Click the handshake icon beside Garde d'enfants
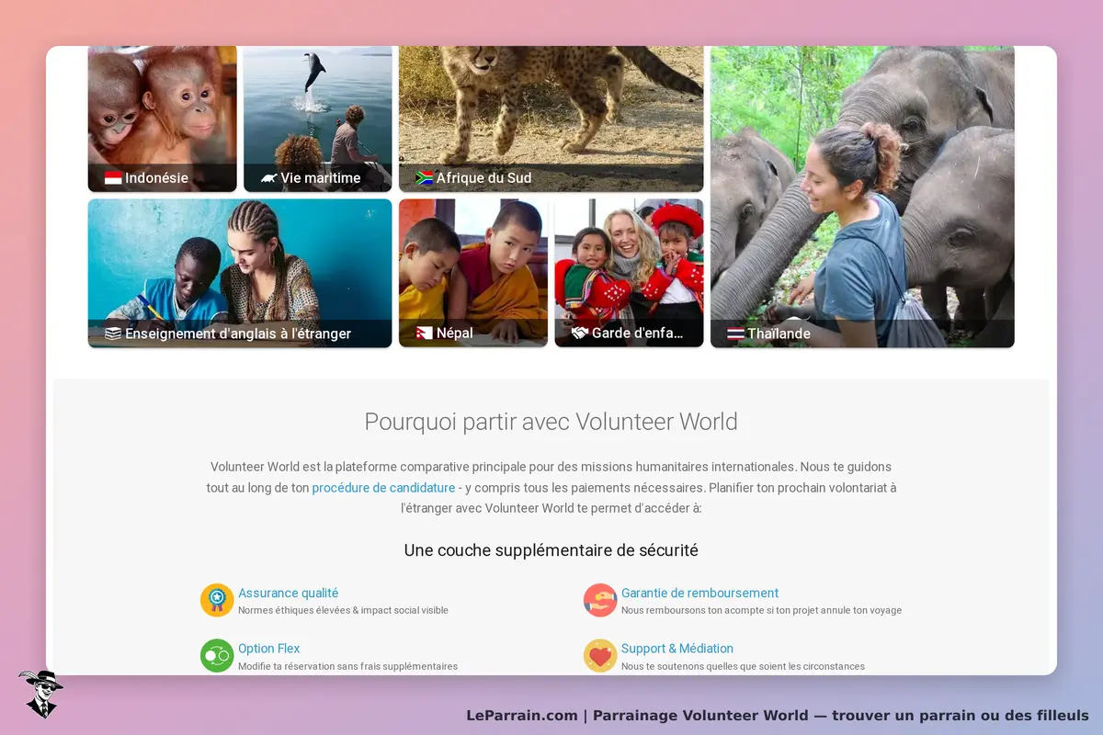The image size is (1103, 735). (x=579, y=334)
